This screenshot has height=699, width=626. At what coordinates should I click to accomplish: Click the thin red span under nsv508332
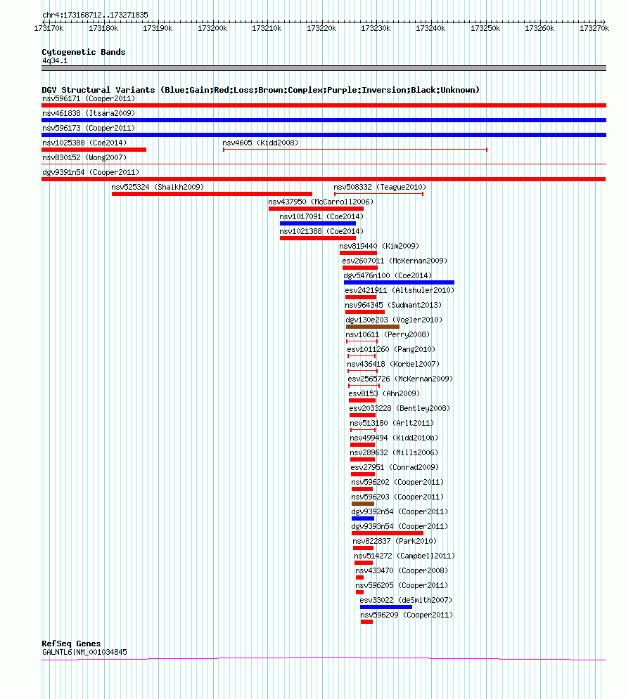tap(379, 193)
